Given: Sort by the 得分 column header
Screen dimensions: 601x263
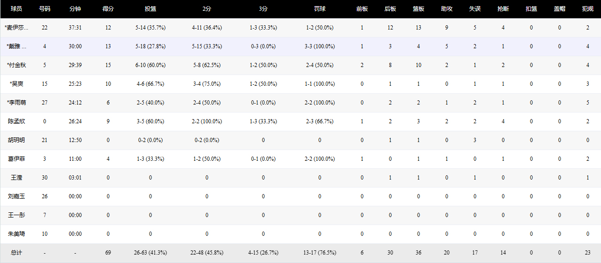Looking at the screenshot, I should [x=108, y=9].
